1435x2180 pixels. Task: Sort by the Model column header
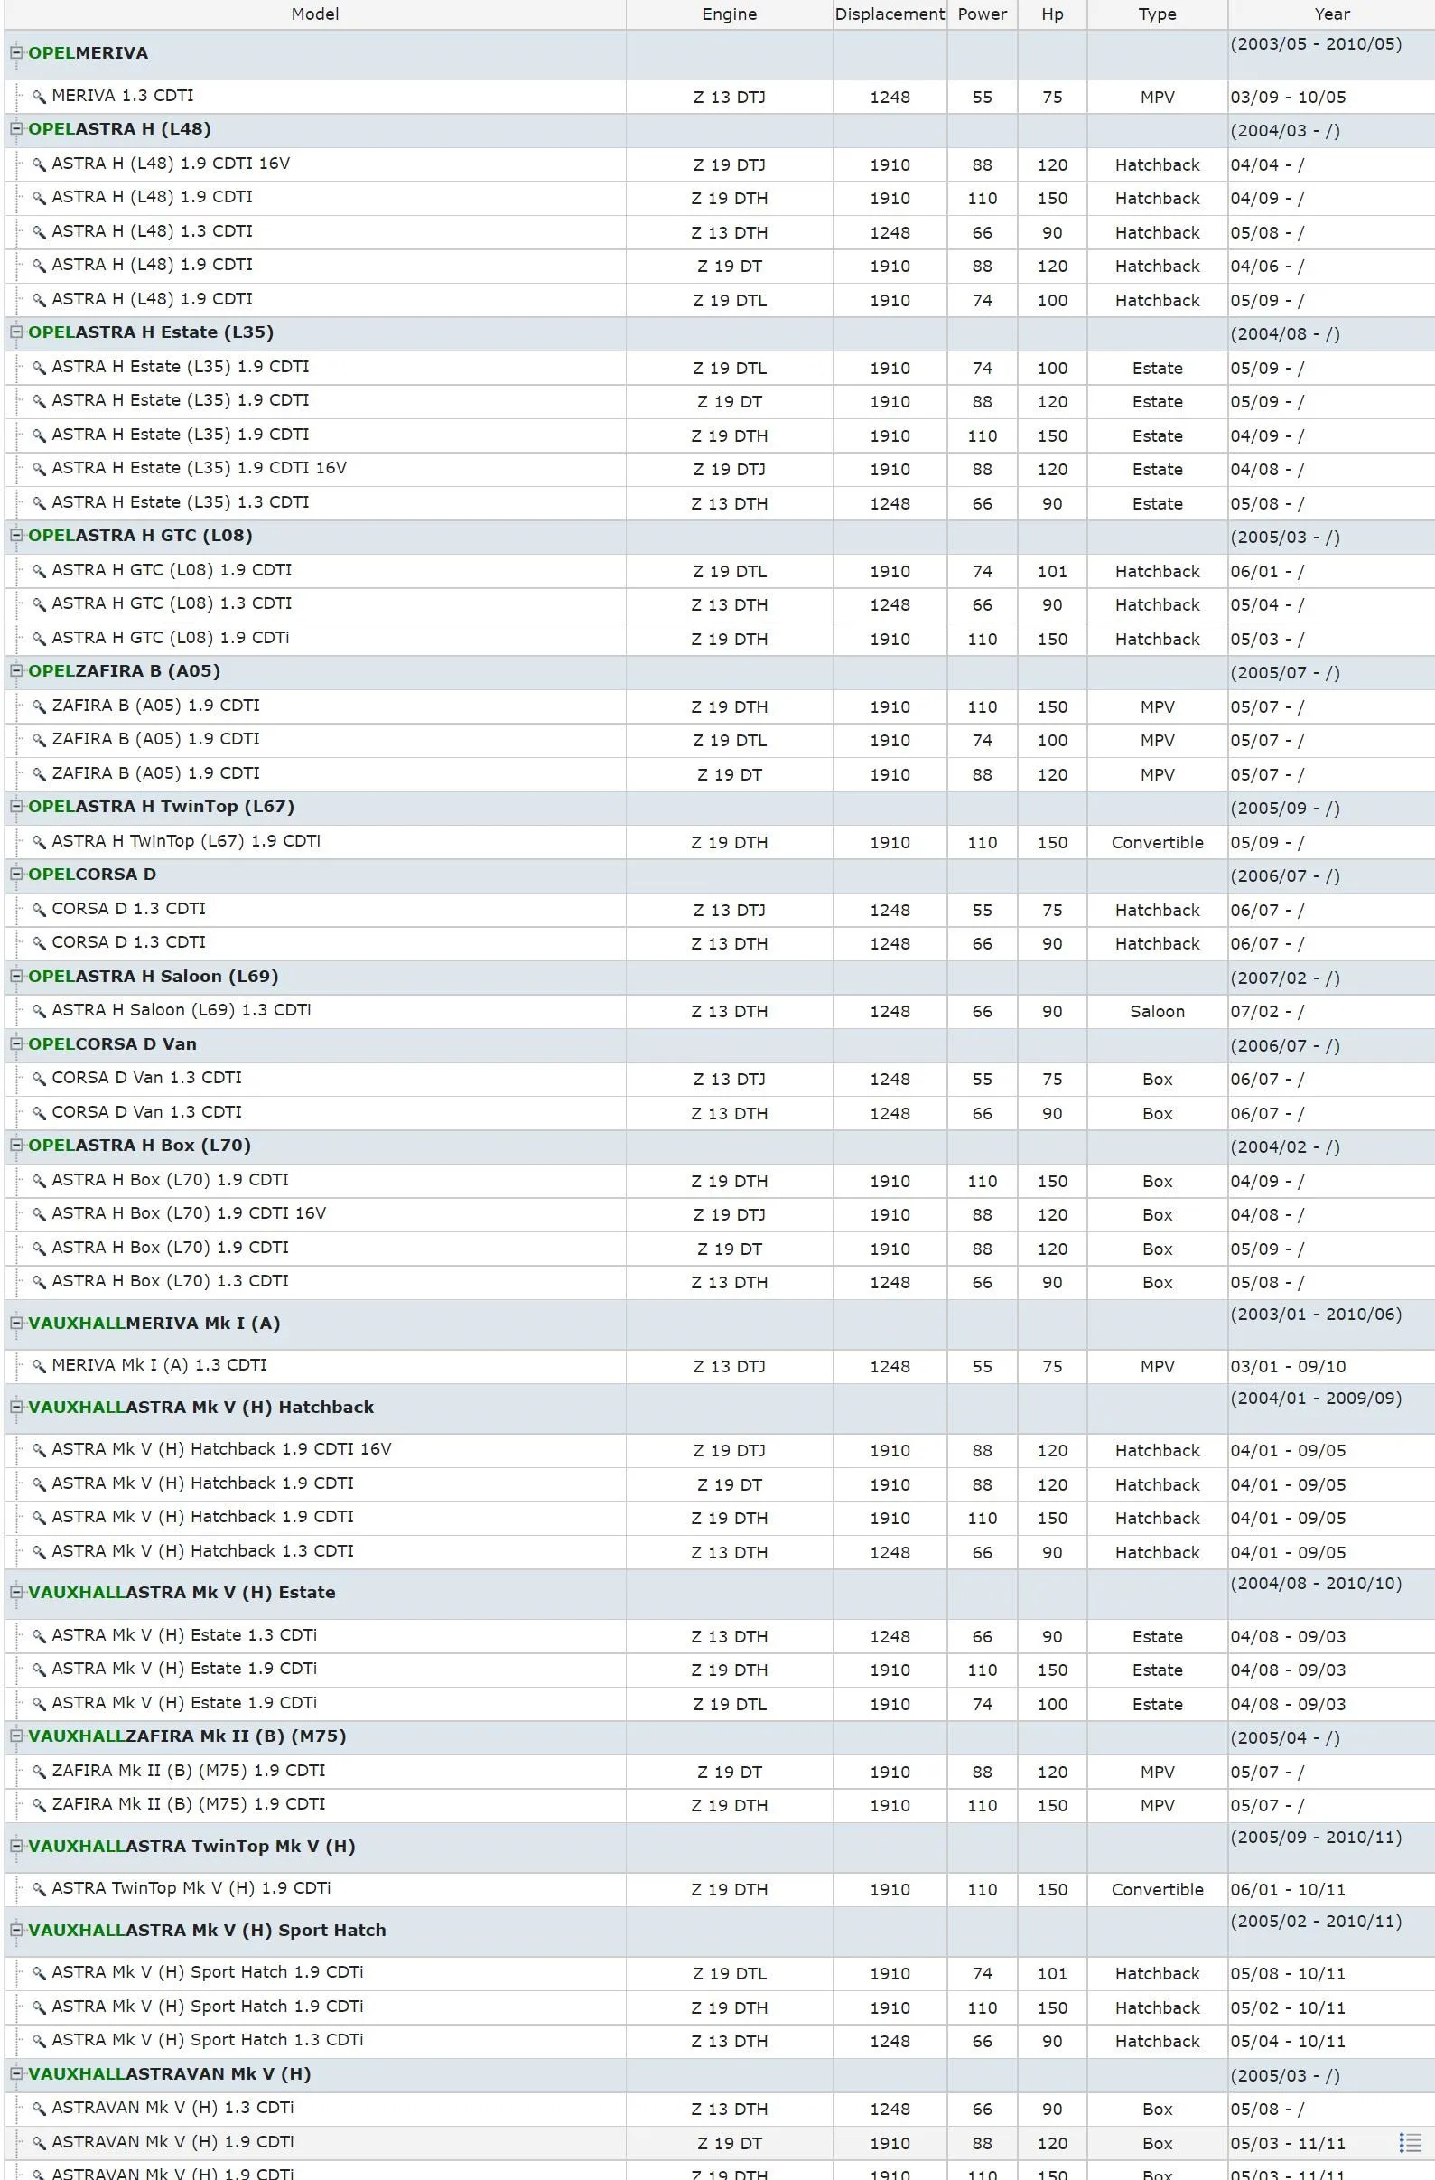(315, 14)
